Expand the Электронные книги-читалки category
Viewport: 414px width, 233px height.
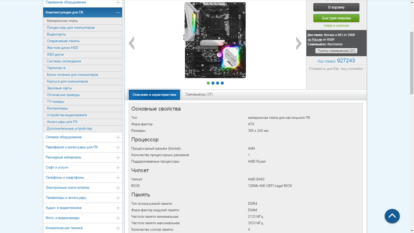[118, 188]
